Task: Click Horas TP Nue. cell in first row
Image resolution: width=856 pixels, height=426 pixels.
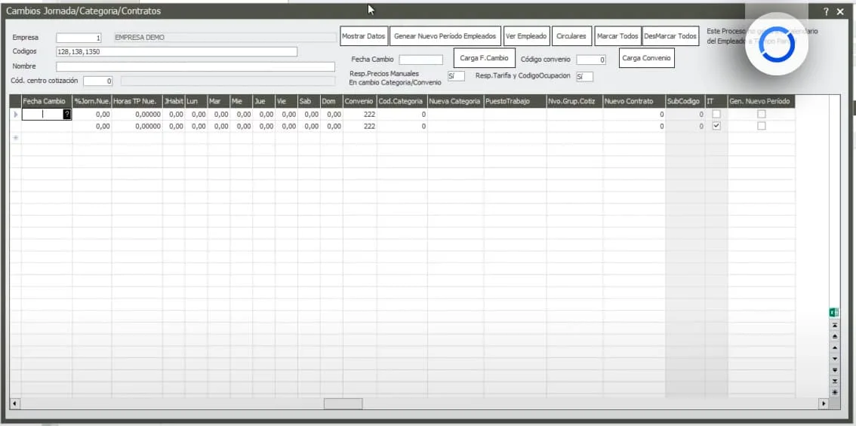Action: pyautogui.click(x=137, y=115)
